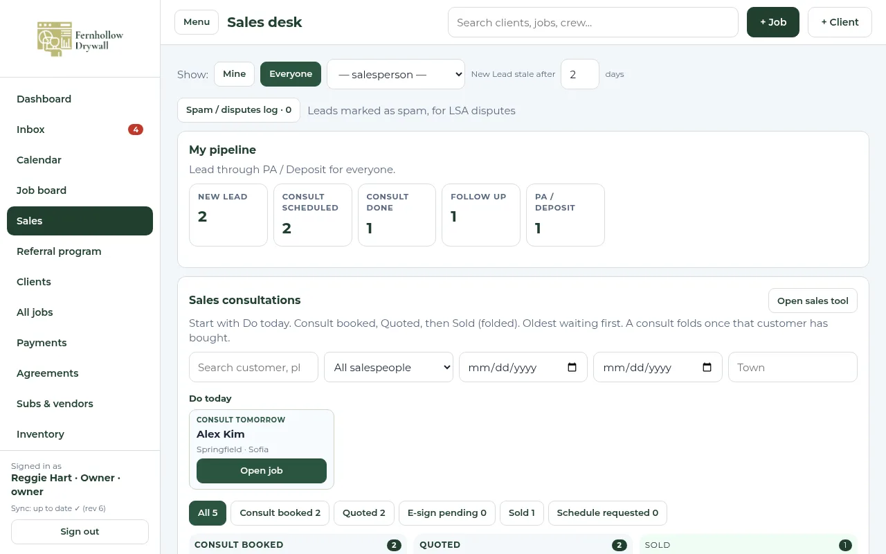Add a new client with + Client
886x554 pixels.
(840, 22)
